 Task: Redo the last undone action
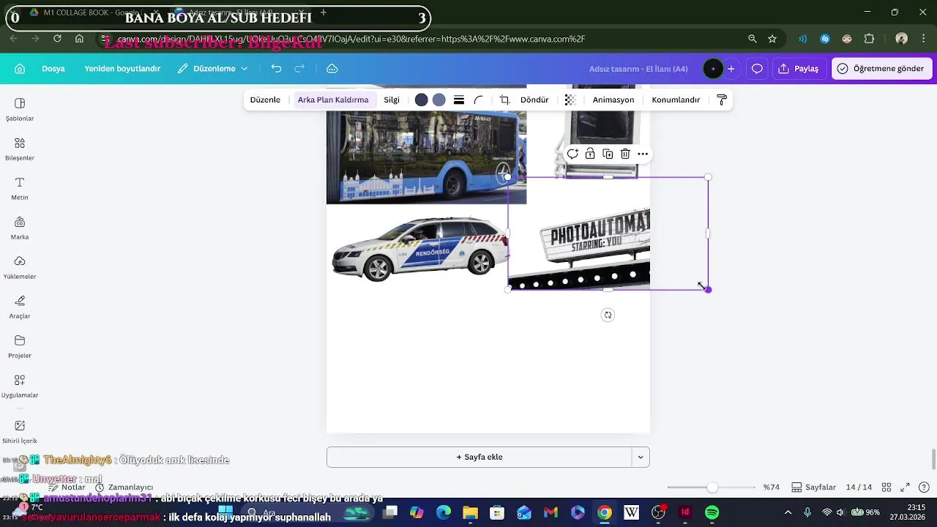pos(299,69)
